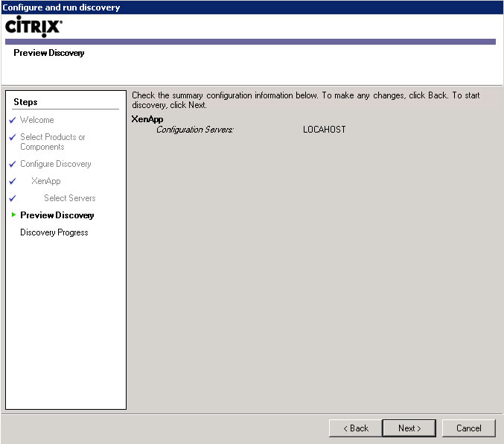Image resolution: width=504 pixels, height=444 pixels.
Task: Click the Configuration Servers label
Action: [195, 130]
